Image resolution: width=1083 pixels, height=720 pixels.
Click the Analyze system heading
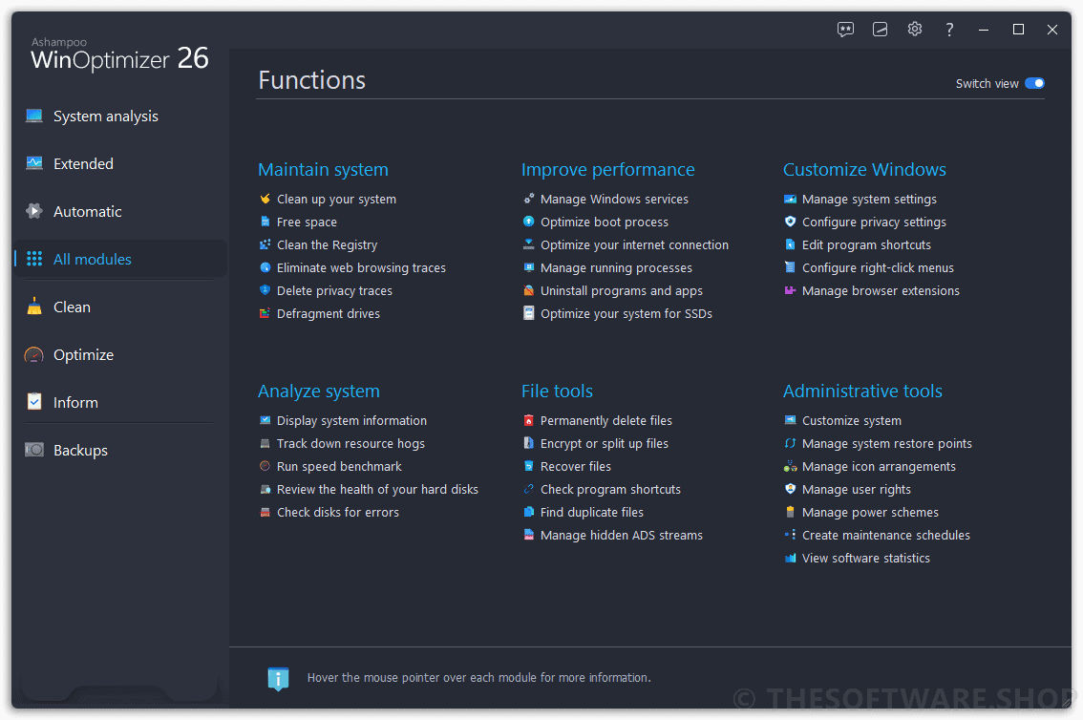point(318,392)
